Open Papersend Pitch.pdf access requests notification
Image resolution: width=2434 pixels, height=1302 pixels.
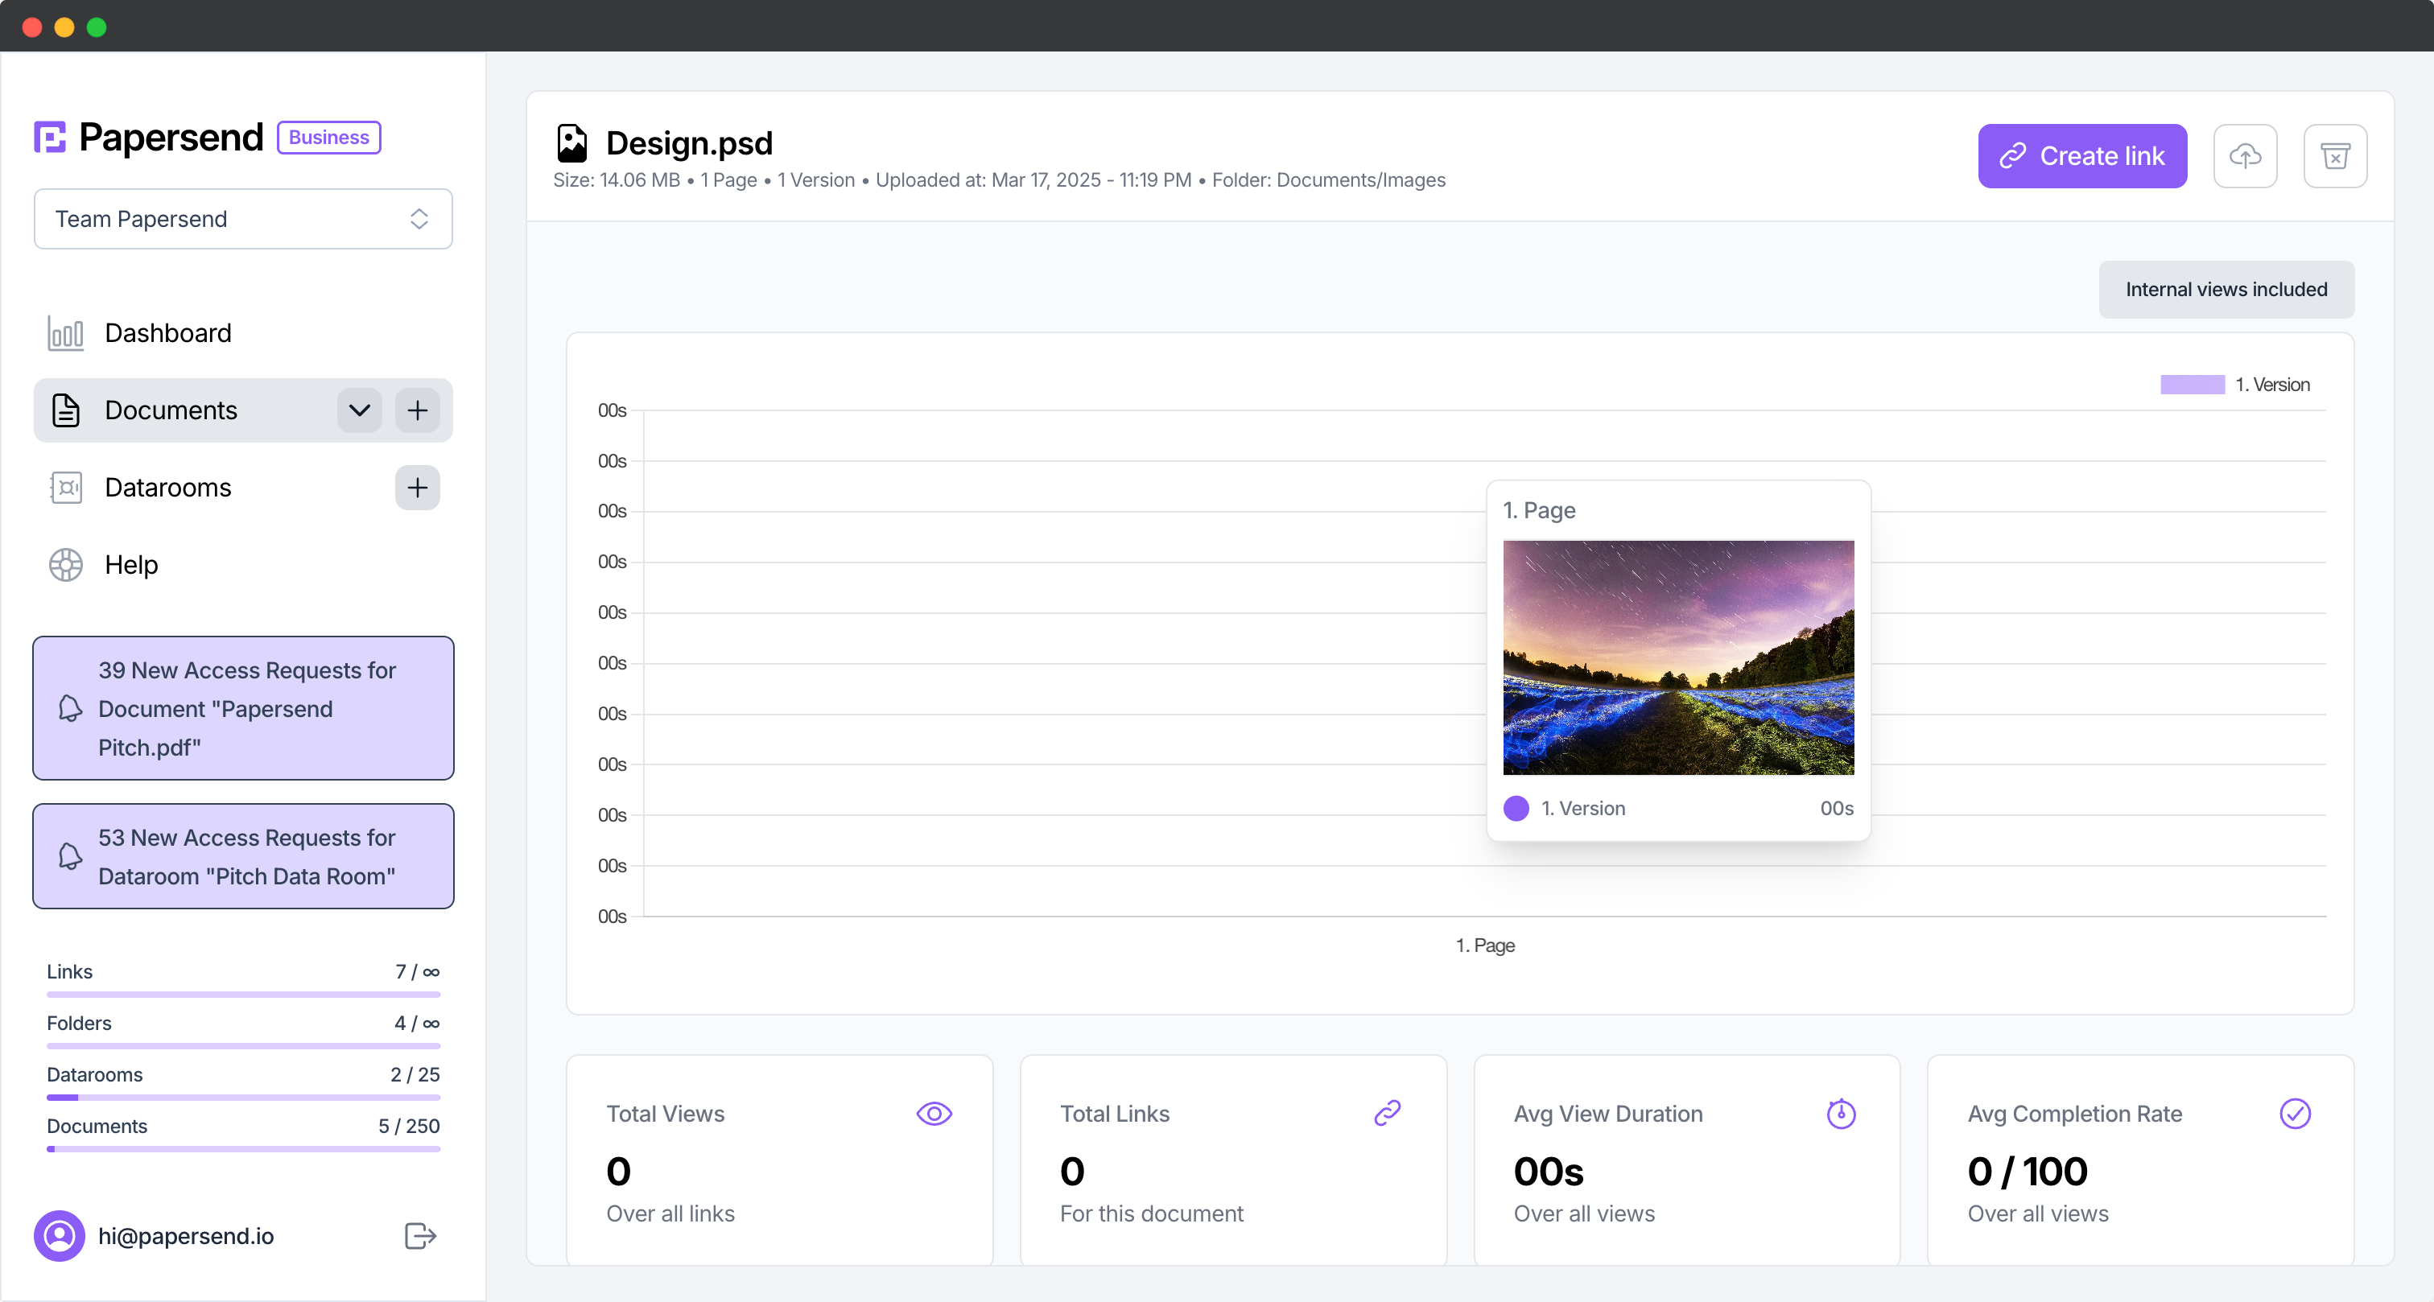coord(243,709)
